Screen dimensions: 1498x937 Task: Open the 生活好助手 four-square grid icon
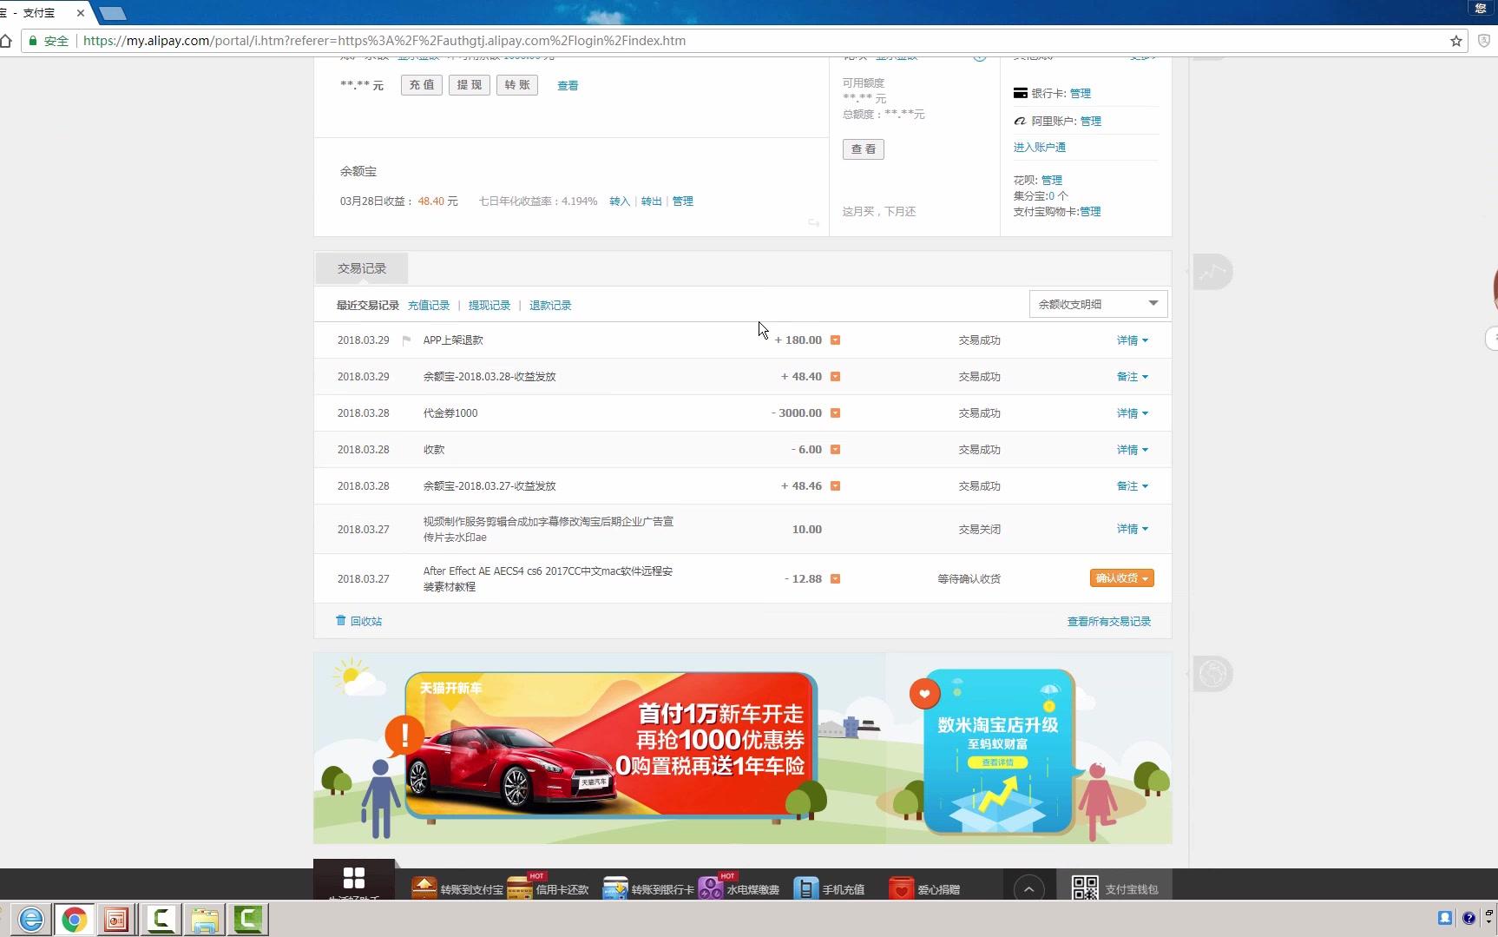354,878
